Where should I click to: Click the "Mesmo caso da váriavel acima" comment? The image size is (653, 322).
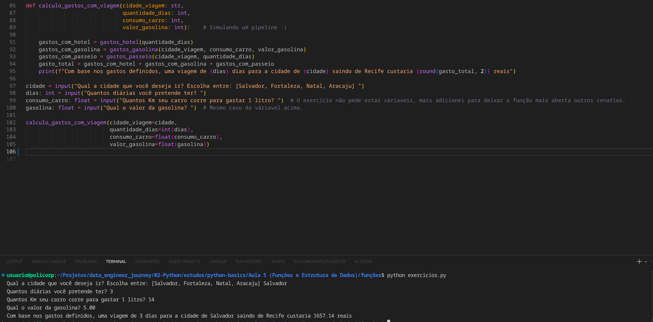click(x=253, y=108)
